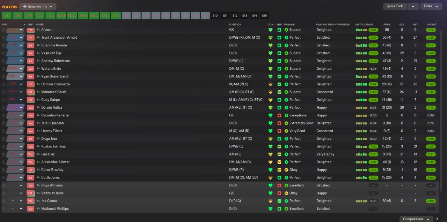Click the Quick Pick button
447x222 pixels.
coord(395,6)
